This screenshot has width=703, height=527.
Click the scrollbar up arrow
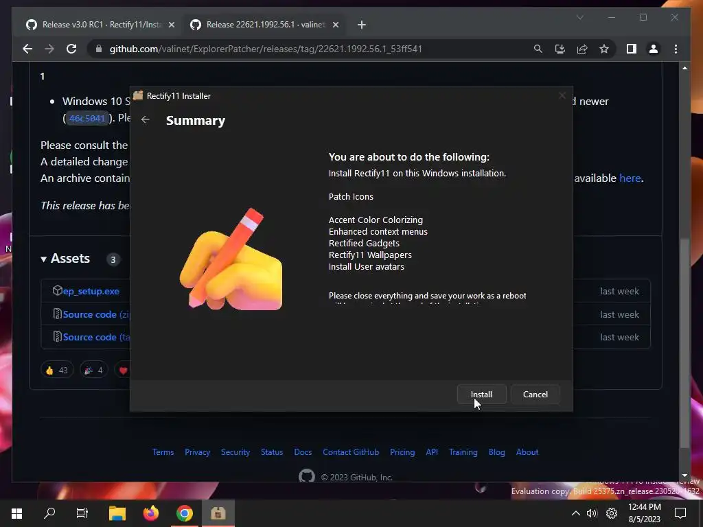(x=684, y=68)
